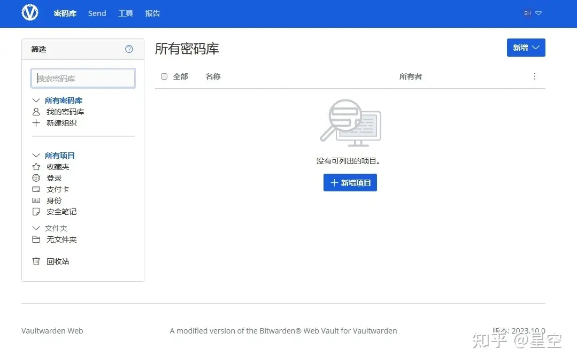Click the Vaultwarden logo icon
This screenshot has width=577, height=364.
coord(30,13)
